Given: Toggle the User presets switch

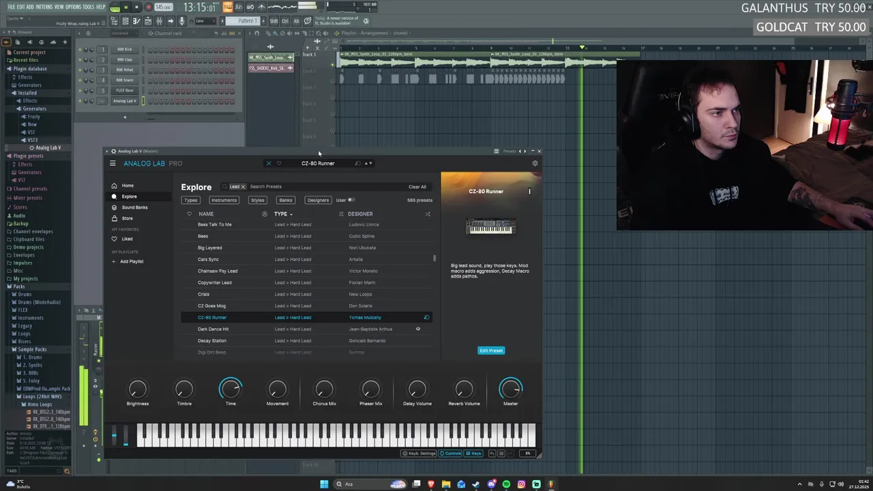Looking at the screenshot, I should tap(351, 200).
